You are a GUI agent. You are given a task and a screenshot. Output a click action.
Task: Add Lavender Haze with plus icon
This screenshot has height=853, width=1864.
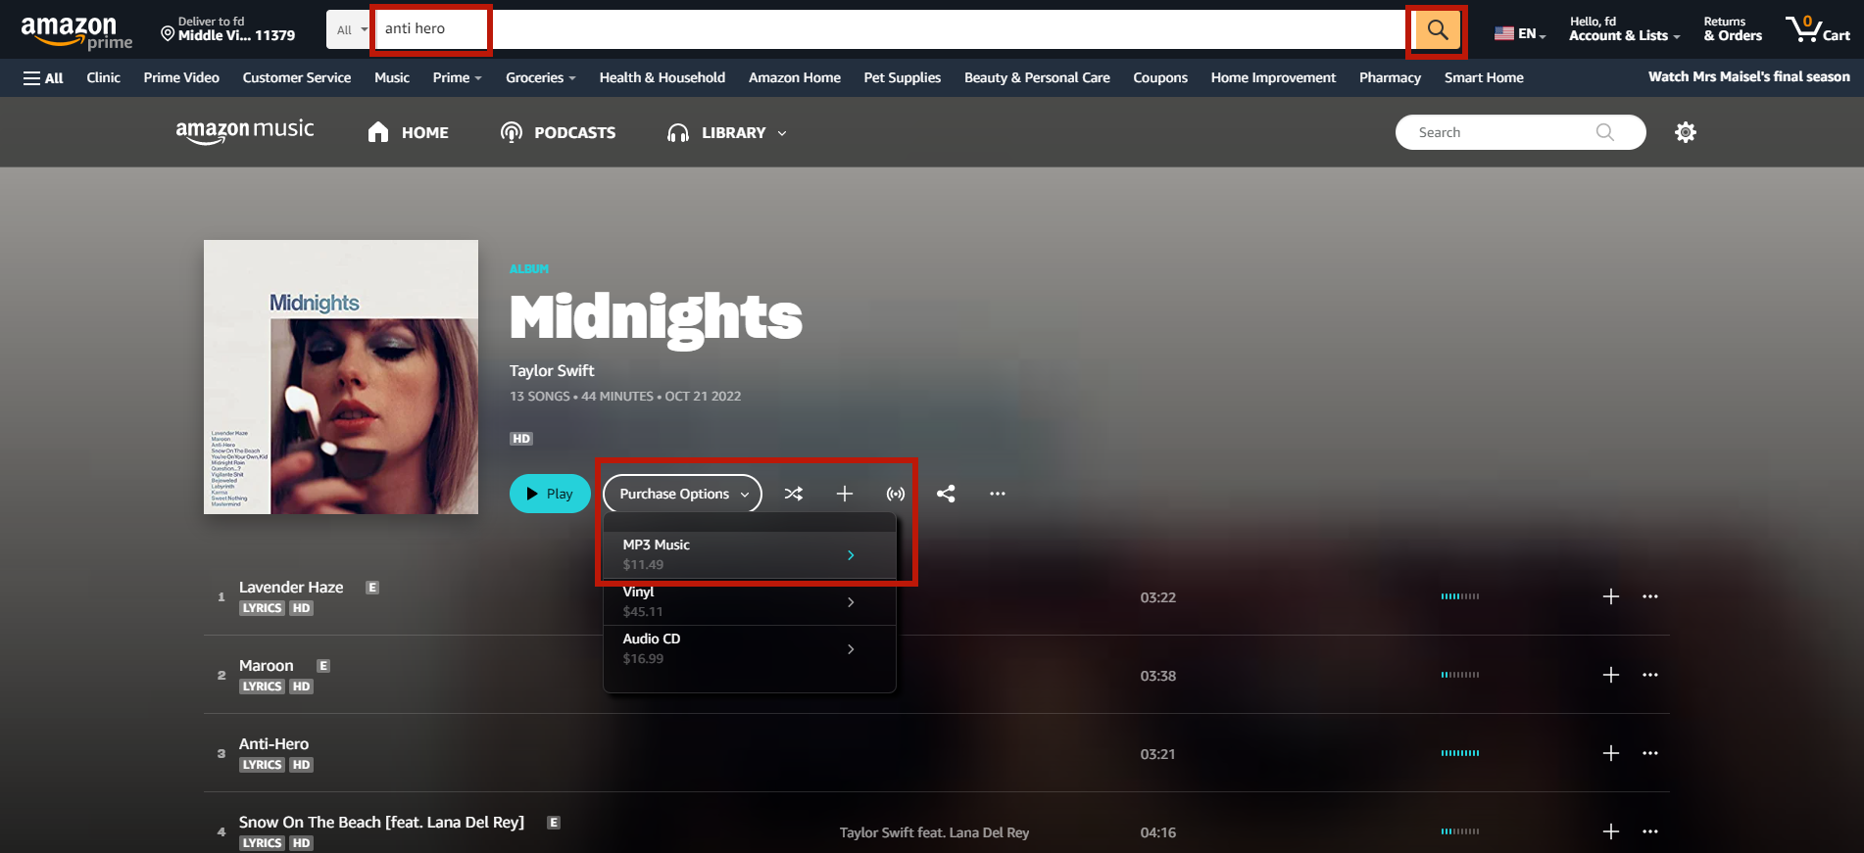tap(1611, 596)
